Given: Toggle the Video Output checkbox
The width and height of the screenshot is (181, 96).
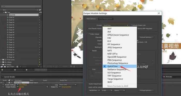Looking at the screenshot, I should [89, 34].
